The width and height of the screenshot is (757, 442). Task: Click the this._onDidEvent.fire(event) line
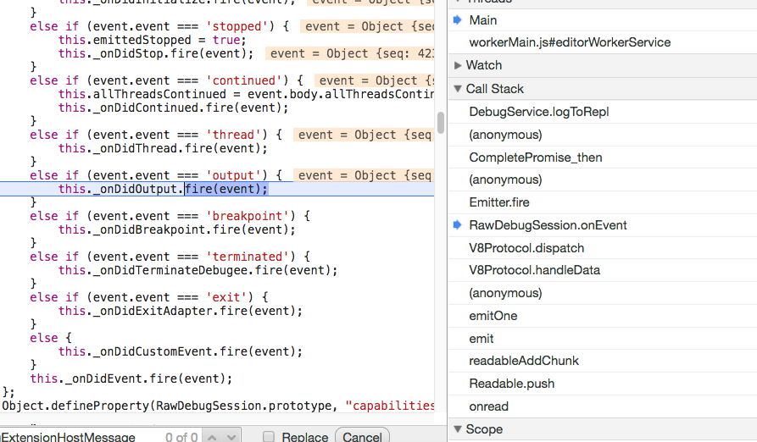(x=131, y=378)
